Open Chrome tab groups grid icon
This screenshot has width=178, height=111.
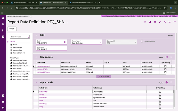pos(3,13)
